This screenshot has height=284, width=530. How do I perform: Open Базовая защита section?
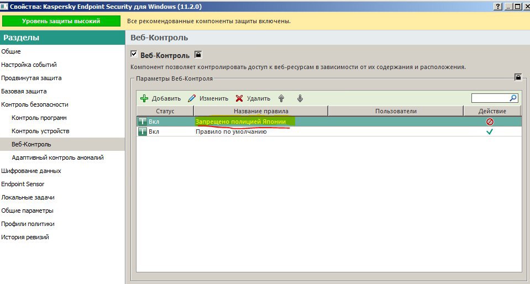click(x=24, y=91)
